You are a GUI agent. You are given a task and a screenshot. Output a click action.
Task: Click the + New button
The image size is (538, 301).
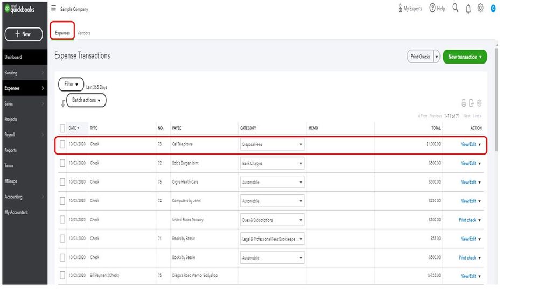click(x=23, y=34)
